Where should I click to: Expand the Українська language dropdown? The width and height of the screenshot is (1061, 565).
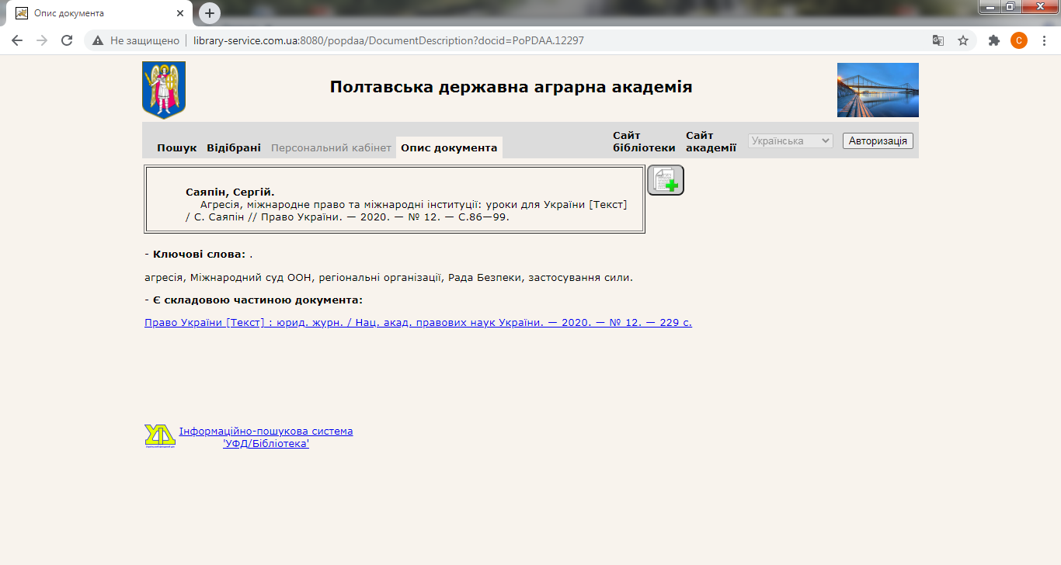[791, 140]
